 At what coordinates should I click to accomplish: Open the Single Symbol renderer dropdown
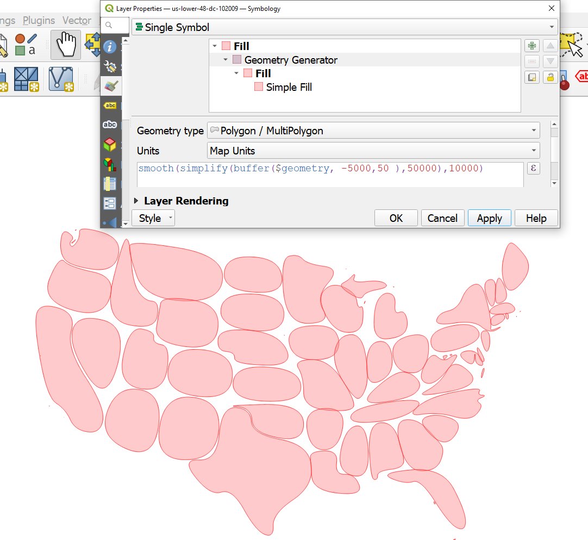tap(342, 27)
